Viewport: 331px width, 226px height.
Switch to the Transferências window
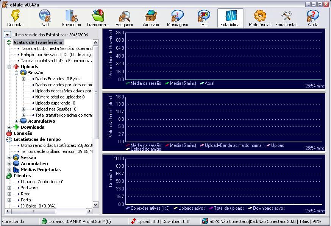pyautogui.click(x=98, y=18)
